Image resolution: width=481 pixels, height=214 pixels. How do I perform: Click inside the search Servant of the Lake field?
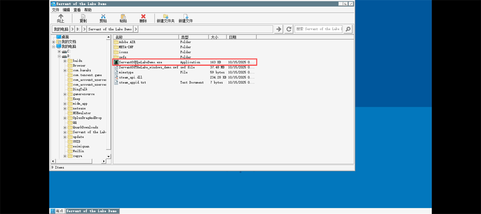coord(319,29)
